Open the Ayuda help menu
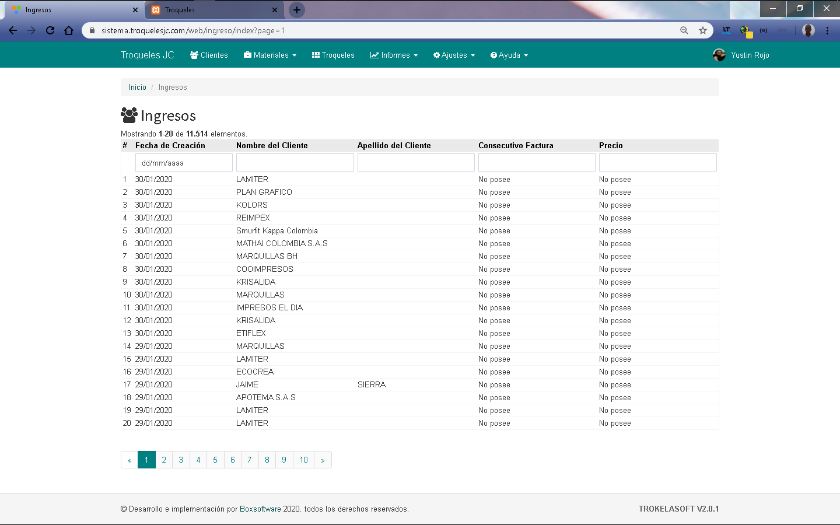The image size is (840, 525). [x=509, y=55]
